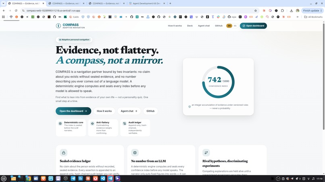The image size is (325, 182).
Task: Open the highlighted Telegram taskbar icon
Action: tap(110, 178)
